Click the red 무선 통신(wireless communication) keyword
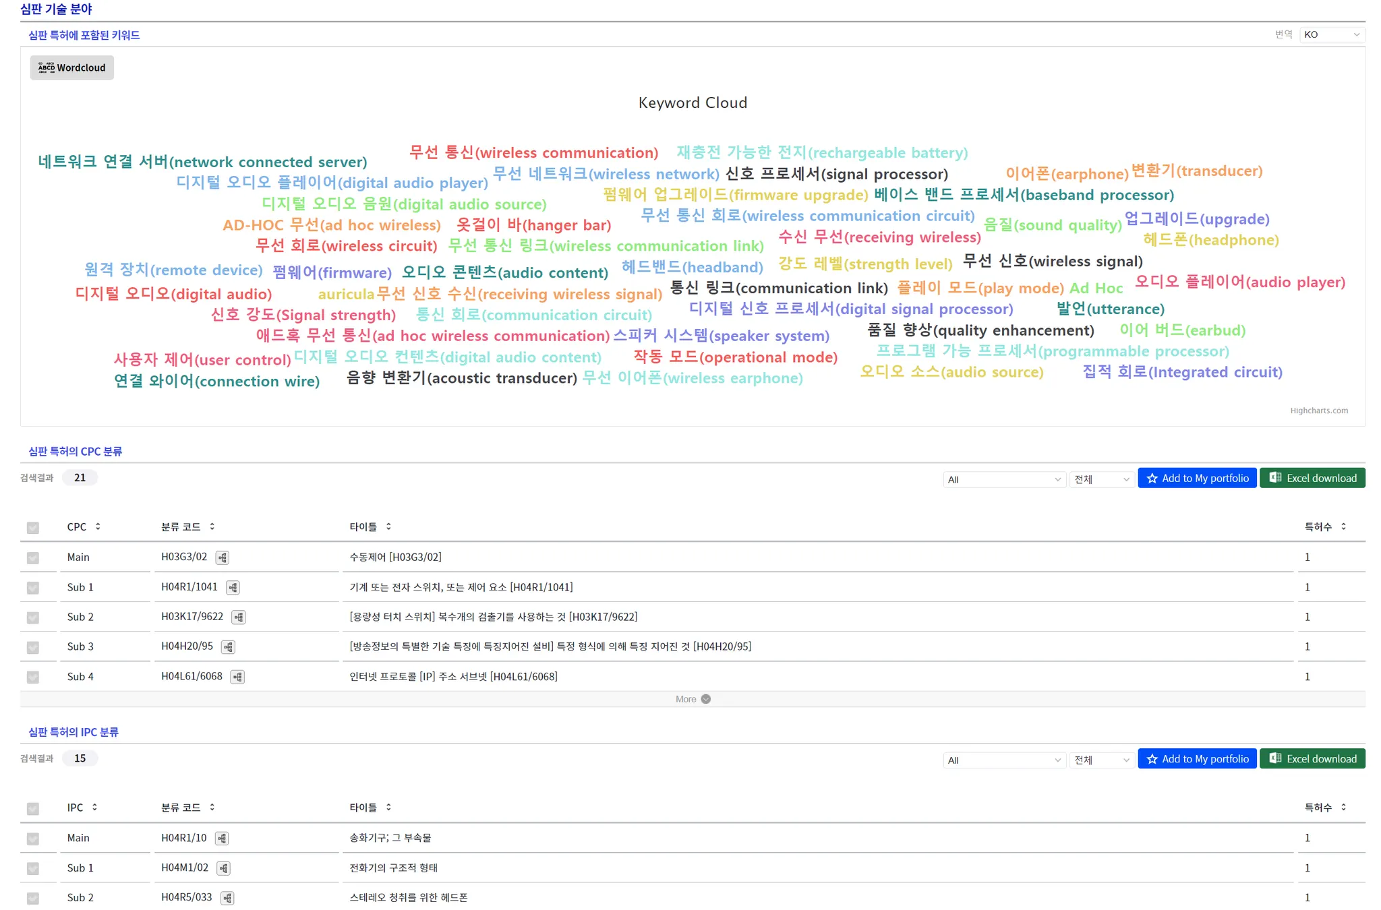The width and height of the screenshot is (1381, 910). (x=533, y=153)
